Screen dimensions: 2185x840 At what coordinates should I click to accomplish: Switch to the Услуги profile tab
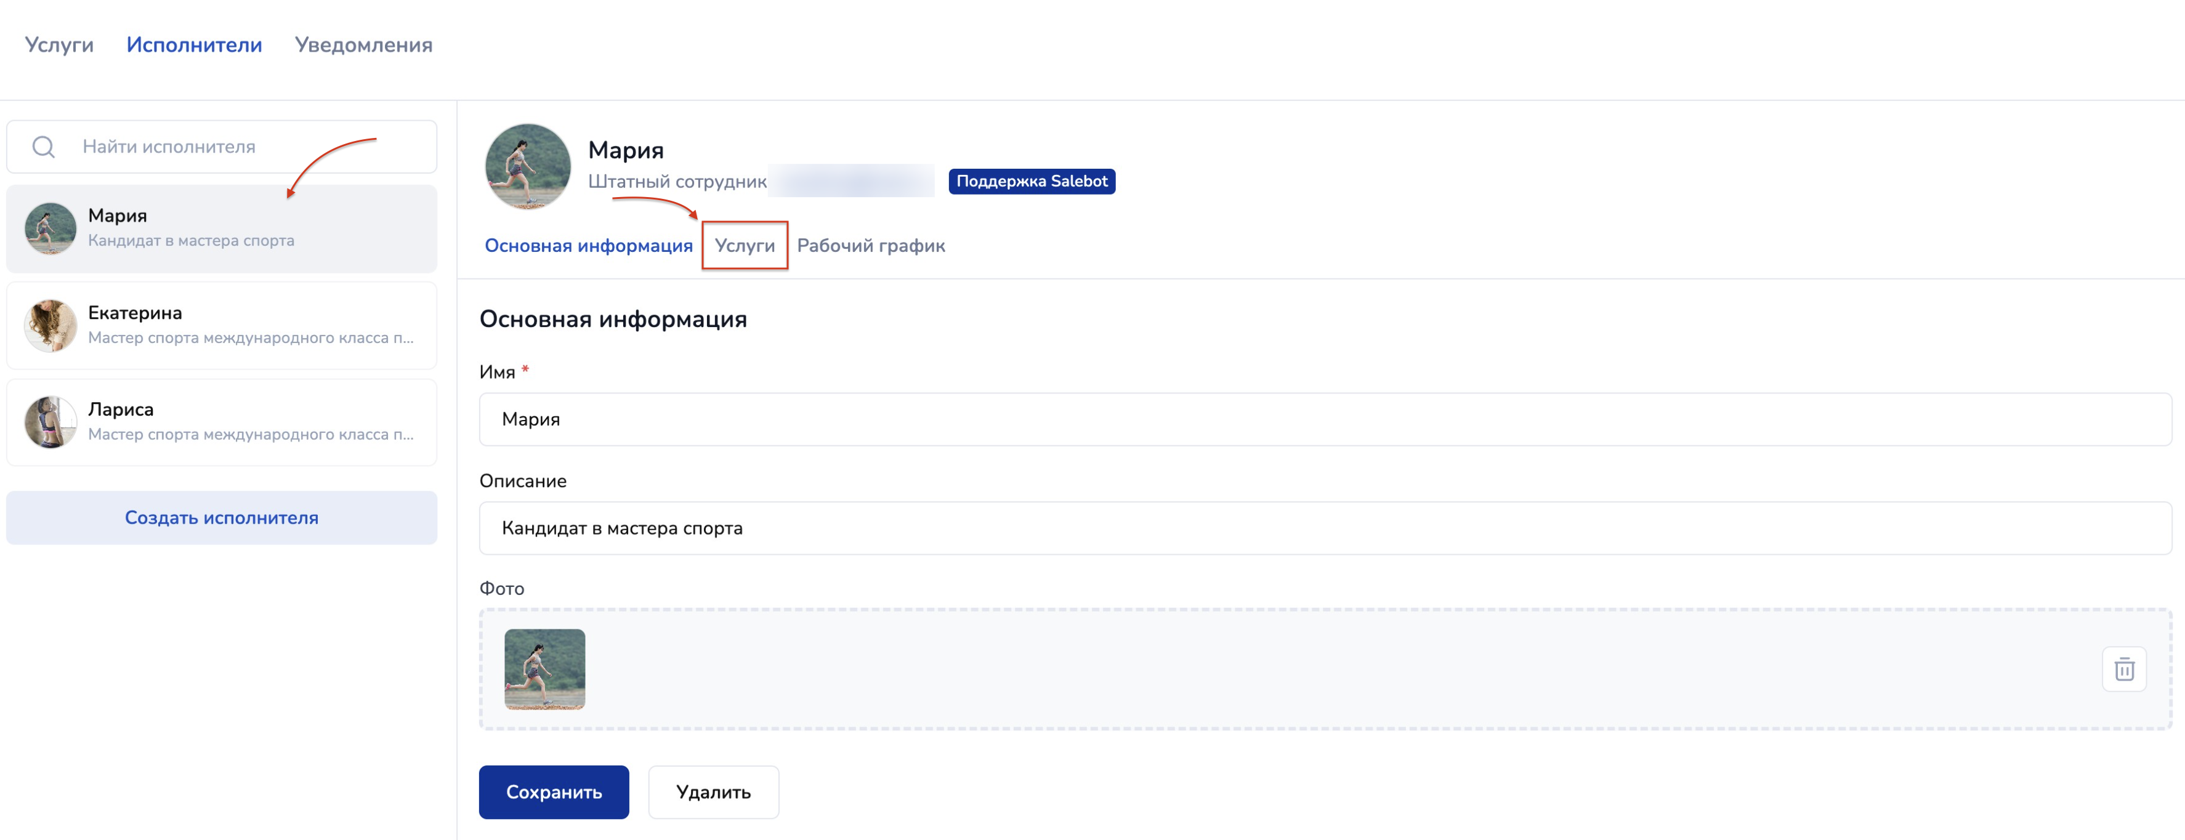tap(744, 246)
